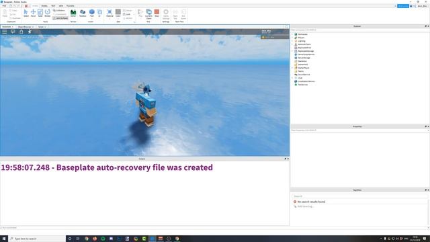Open the UI insert tool
Viewport: 430px width, 242px height.
[x=99, y=13]
